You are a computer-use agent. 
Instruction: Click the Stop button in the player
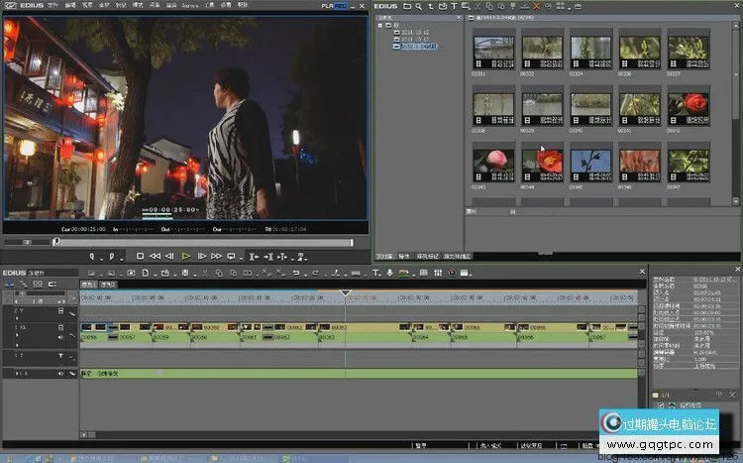pyautogui.click(x=141, y=256)
